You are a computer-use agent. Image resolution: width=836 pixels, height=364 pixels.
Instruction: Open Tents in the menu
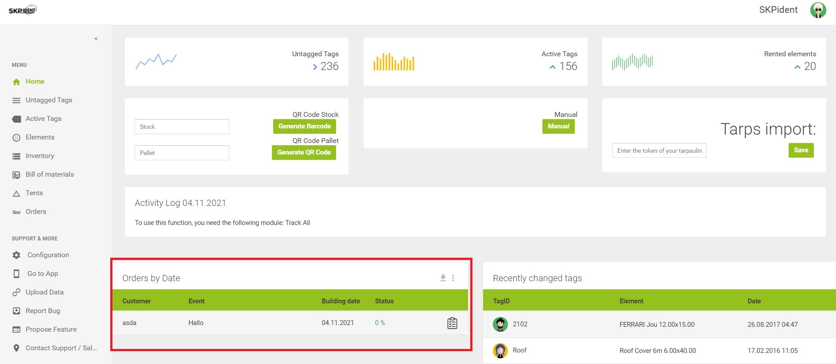point(34,193)
